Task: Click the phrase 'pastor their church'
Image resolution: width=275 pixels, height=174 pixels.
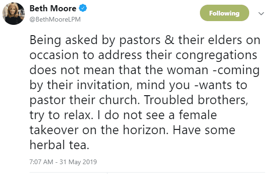Action: click(x=84, y=100)
